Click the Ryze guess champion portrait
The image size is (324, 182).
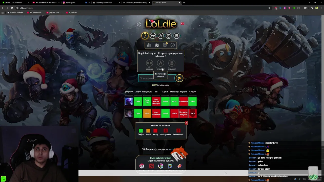[x=129, y=101]
